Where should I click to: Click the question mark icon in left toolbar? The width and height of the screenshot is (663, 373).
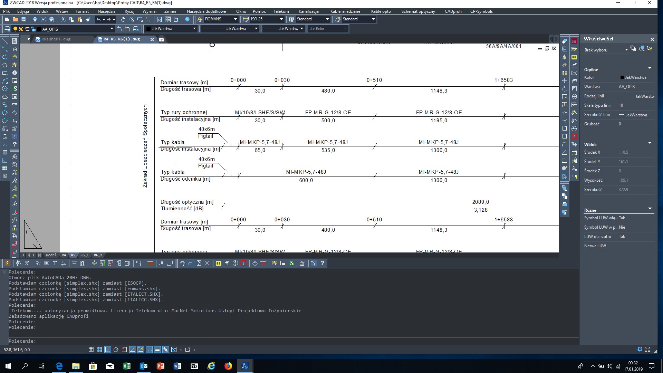15,144
